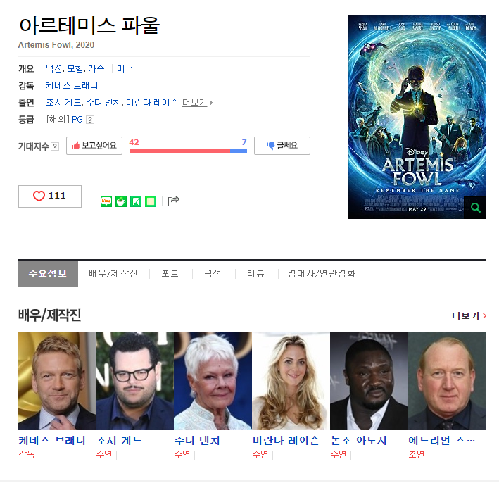Screen dimensions: 499x483
Task: Switch to the 포토 tab
Action: pyautogui.click(x=170, y=273)
